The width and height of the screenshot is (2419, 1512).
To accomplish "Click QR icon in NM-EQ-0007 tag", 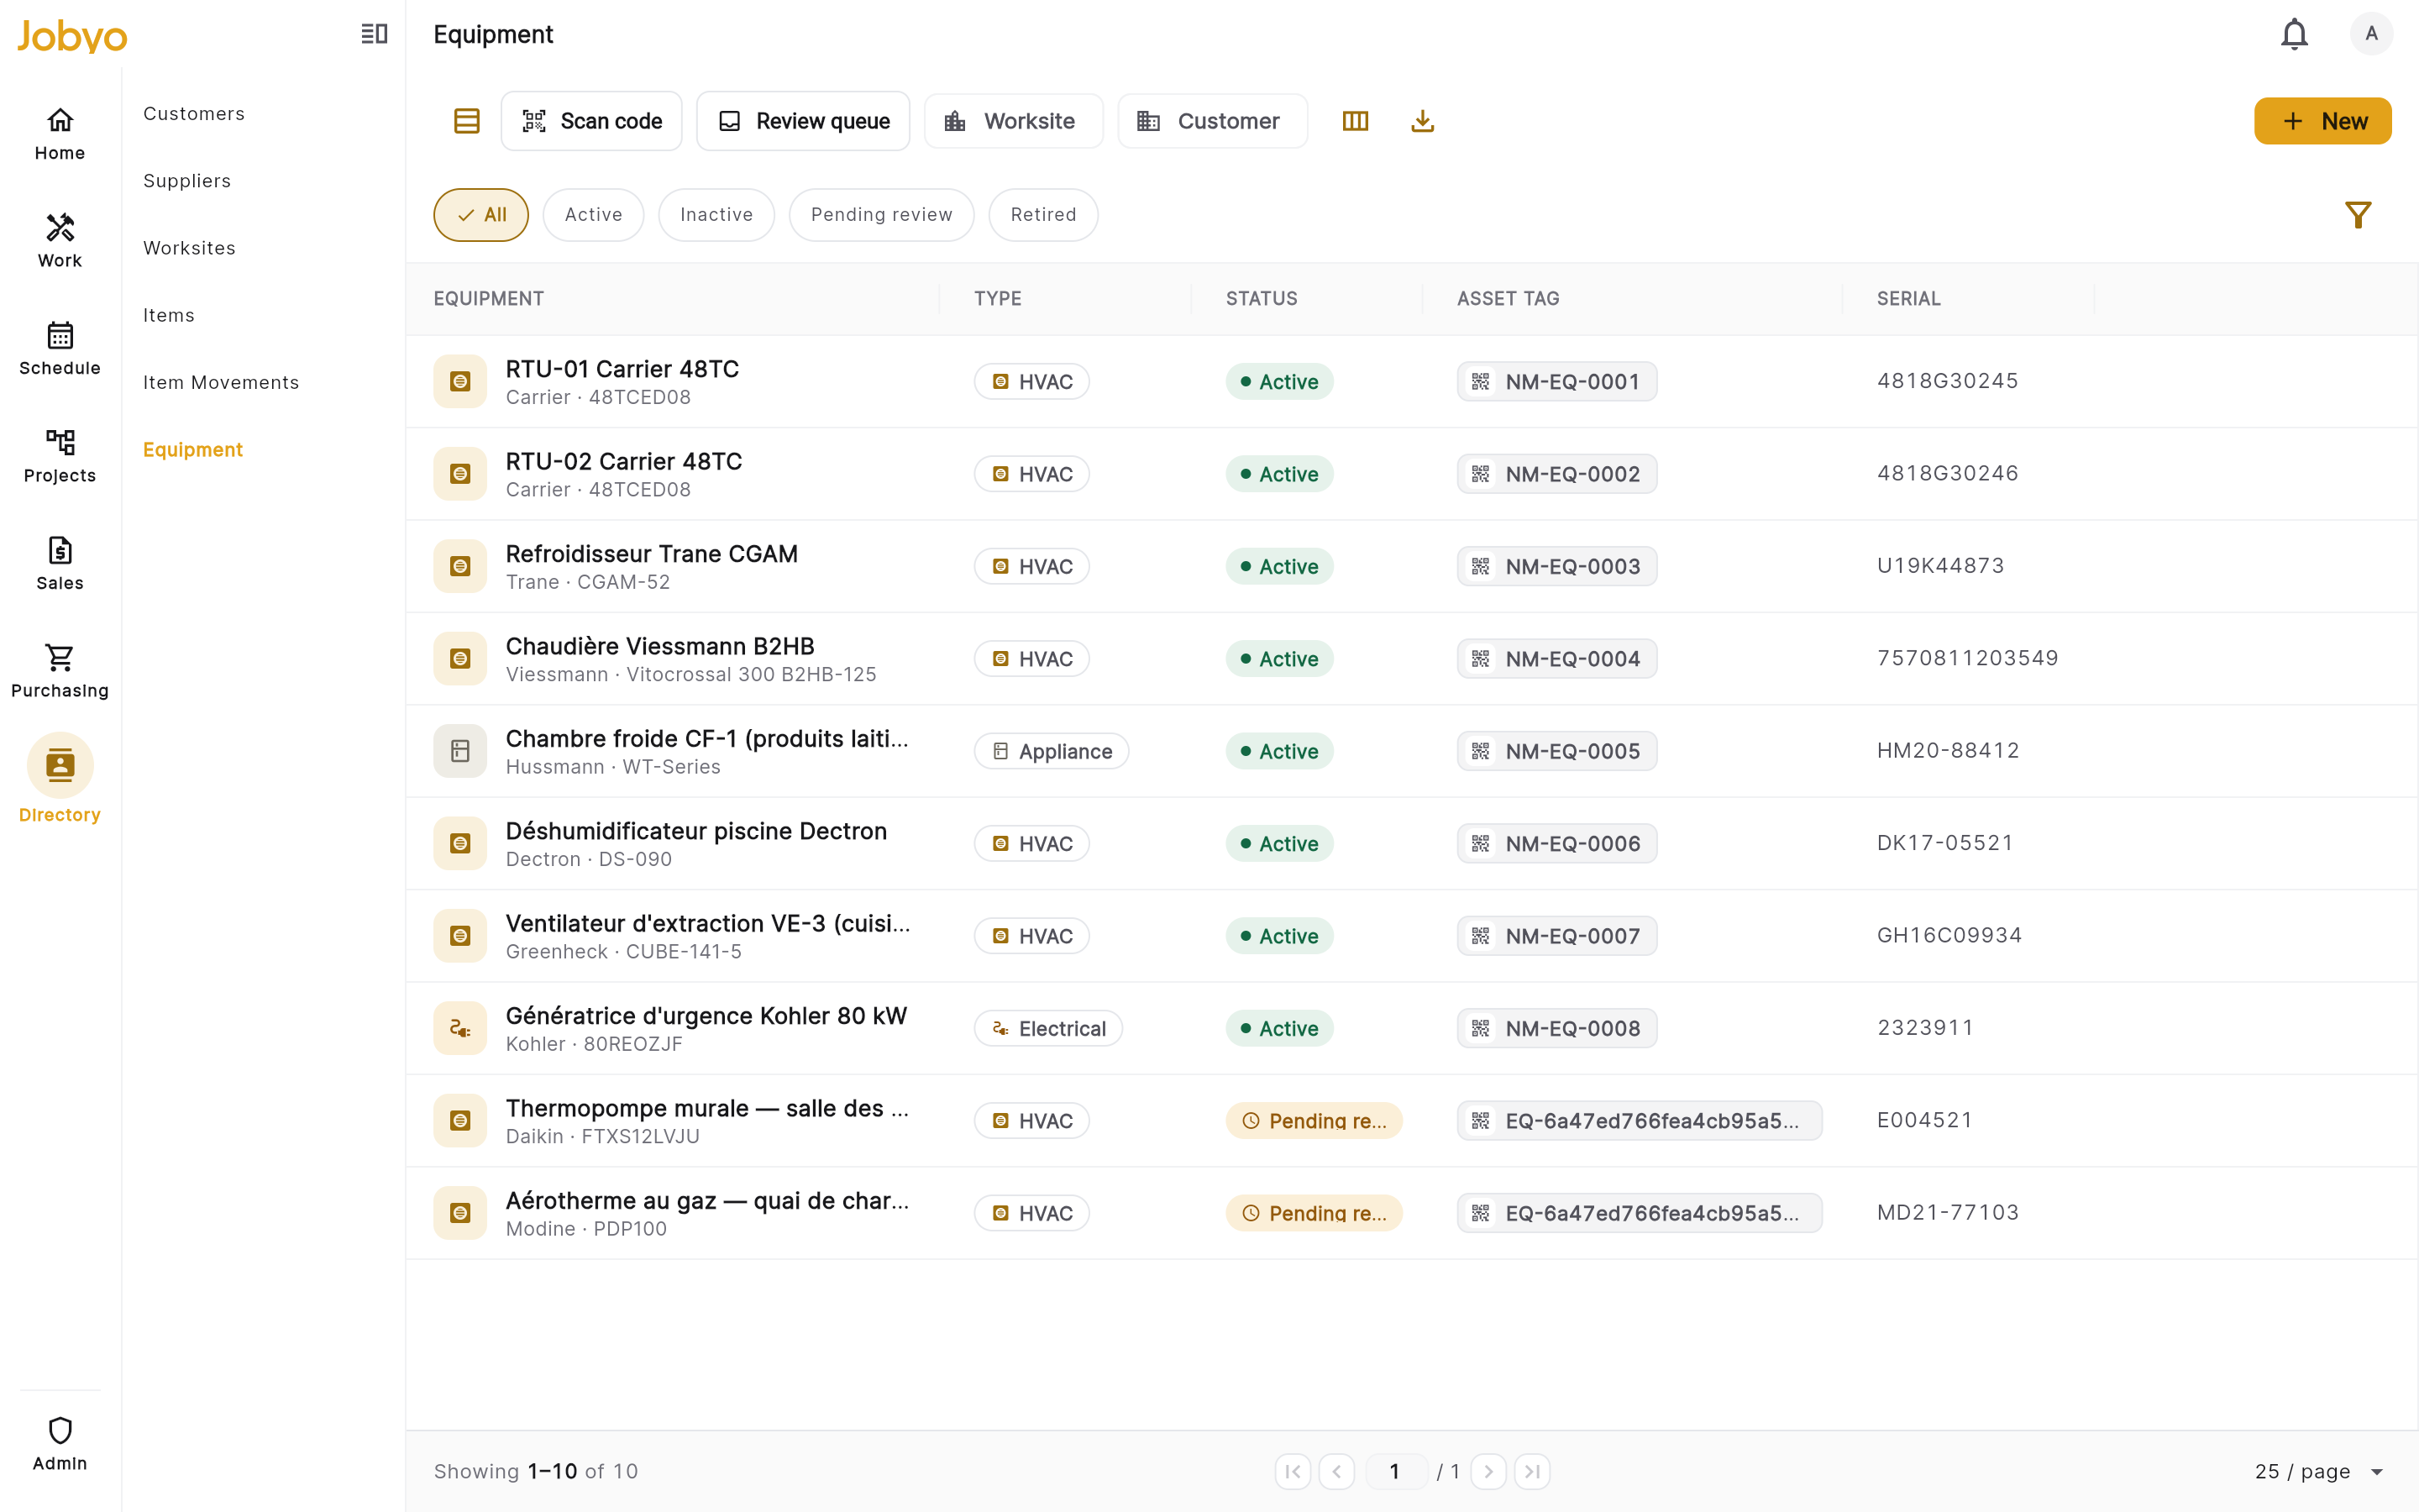I will (1481, 936).
